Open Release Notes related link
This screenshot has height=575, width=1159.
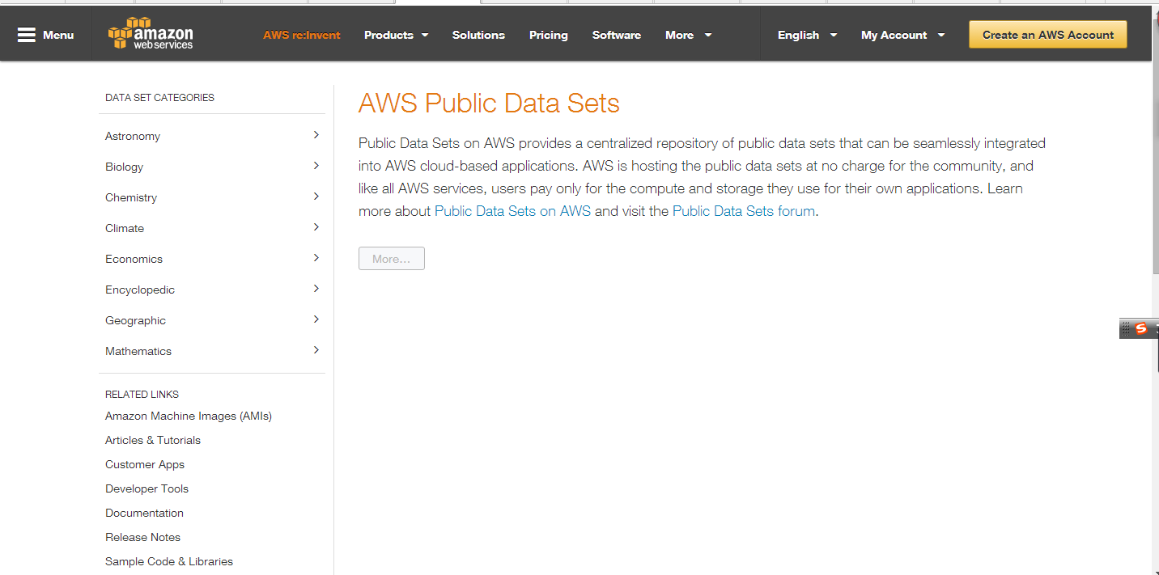pos(142,537)
